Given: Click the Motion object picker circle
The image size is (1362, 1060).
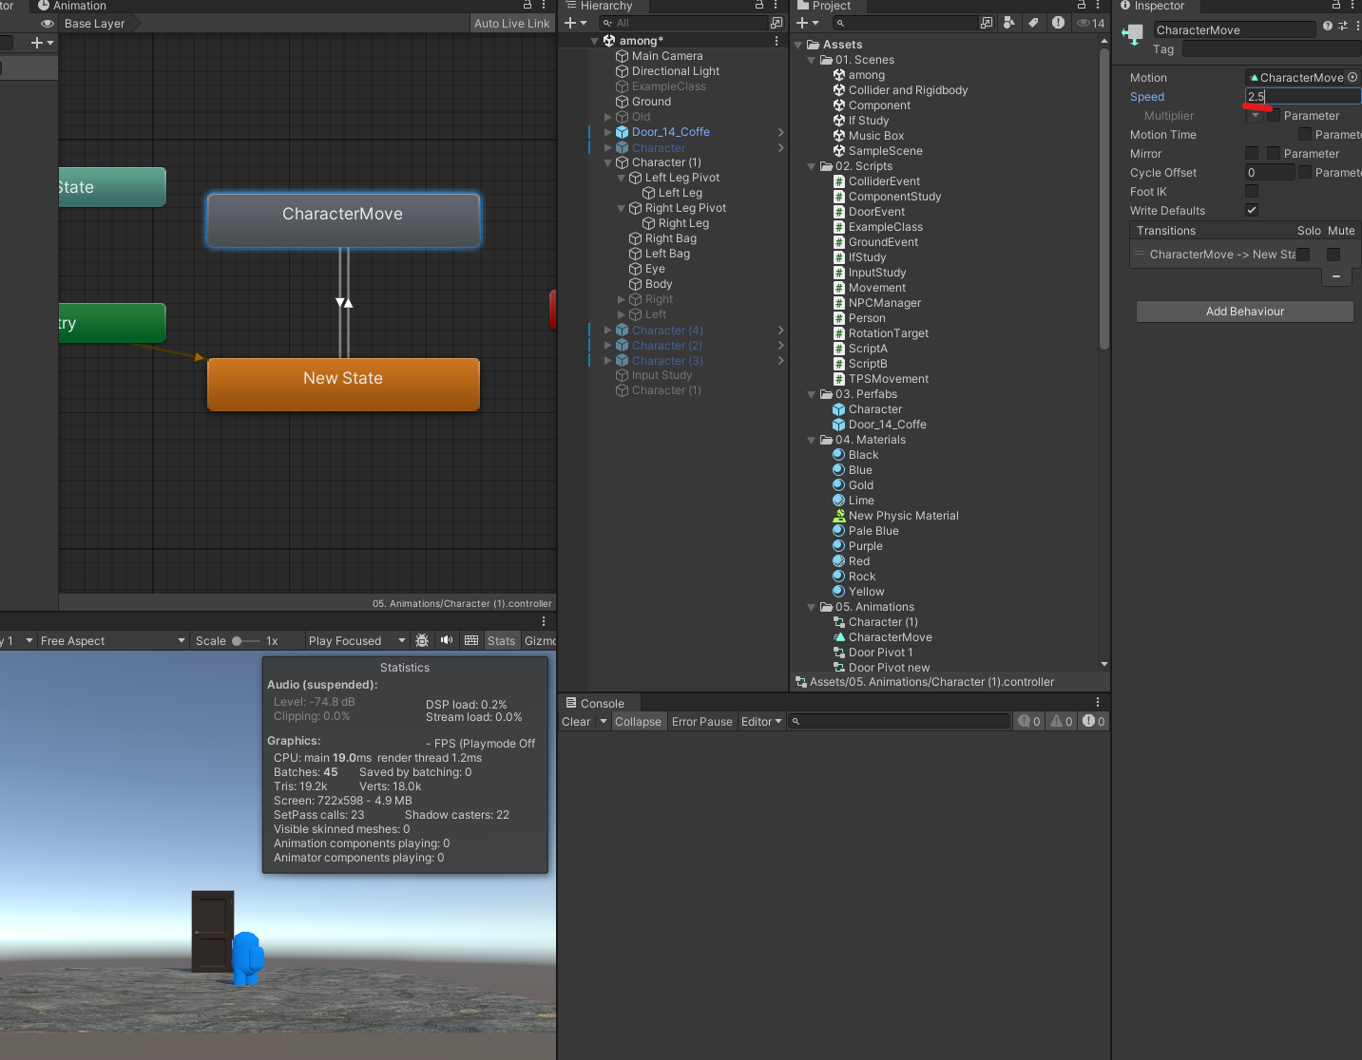Looking at the screenshot, I should coord(1352,77).
